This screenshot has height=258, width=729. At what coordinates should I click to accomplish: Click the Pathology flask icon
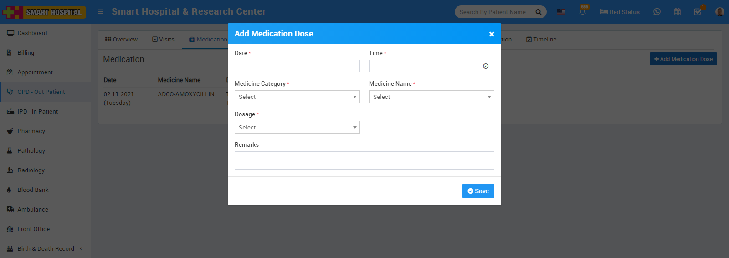9,151
